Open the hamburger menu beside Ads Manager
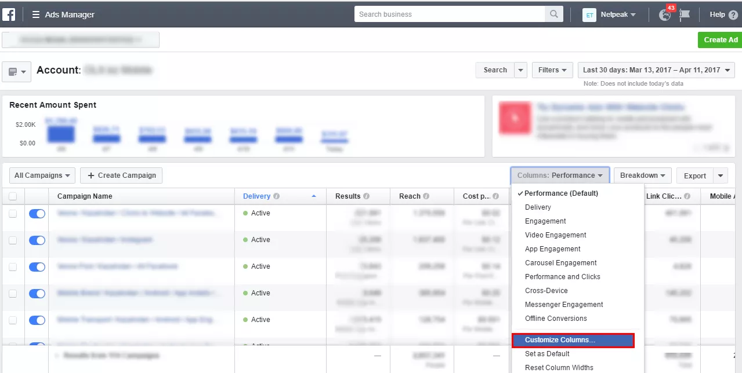The height and width of the screenshot is (373, 742). click(36, 14)
